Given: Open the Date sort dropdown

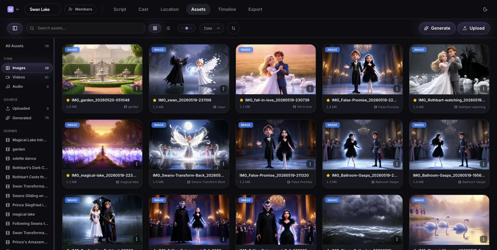Looking at the screenshot, I should pyautogui.click(x=212, y=28).
